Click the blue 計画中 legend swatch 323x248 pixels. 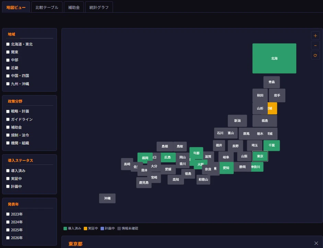102,229
